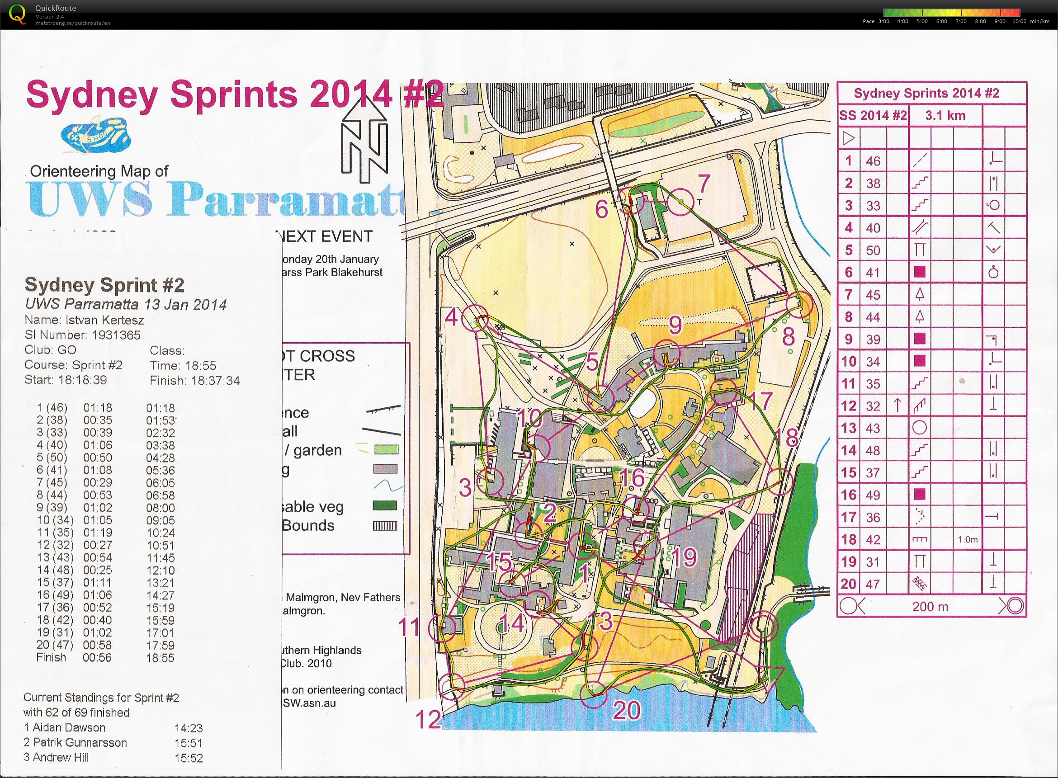The width and height of the screenshot is (1058, 778).
Task: Select control circle 6 on the map
Action: coord(631,201)
